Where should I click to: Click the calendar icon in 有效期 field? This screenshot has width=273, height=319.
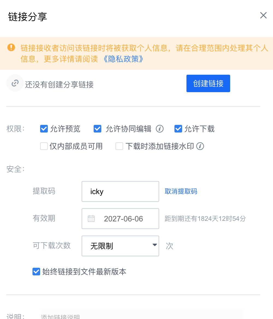point(91,219)
